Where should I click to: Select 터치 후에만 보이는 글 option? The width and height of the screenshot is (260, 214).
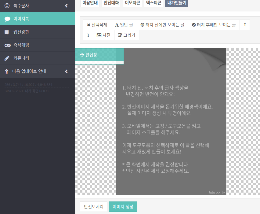214,25
